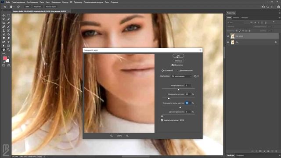Switch to the Контуры tab
281x158 pixels.
point(245,18)
